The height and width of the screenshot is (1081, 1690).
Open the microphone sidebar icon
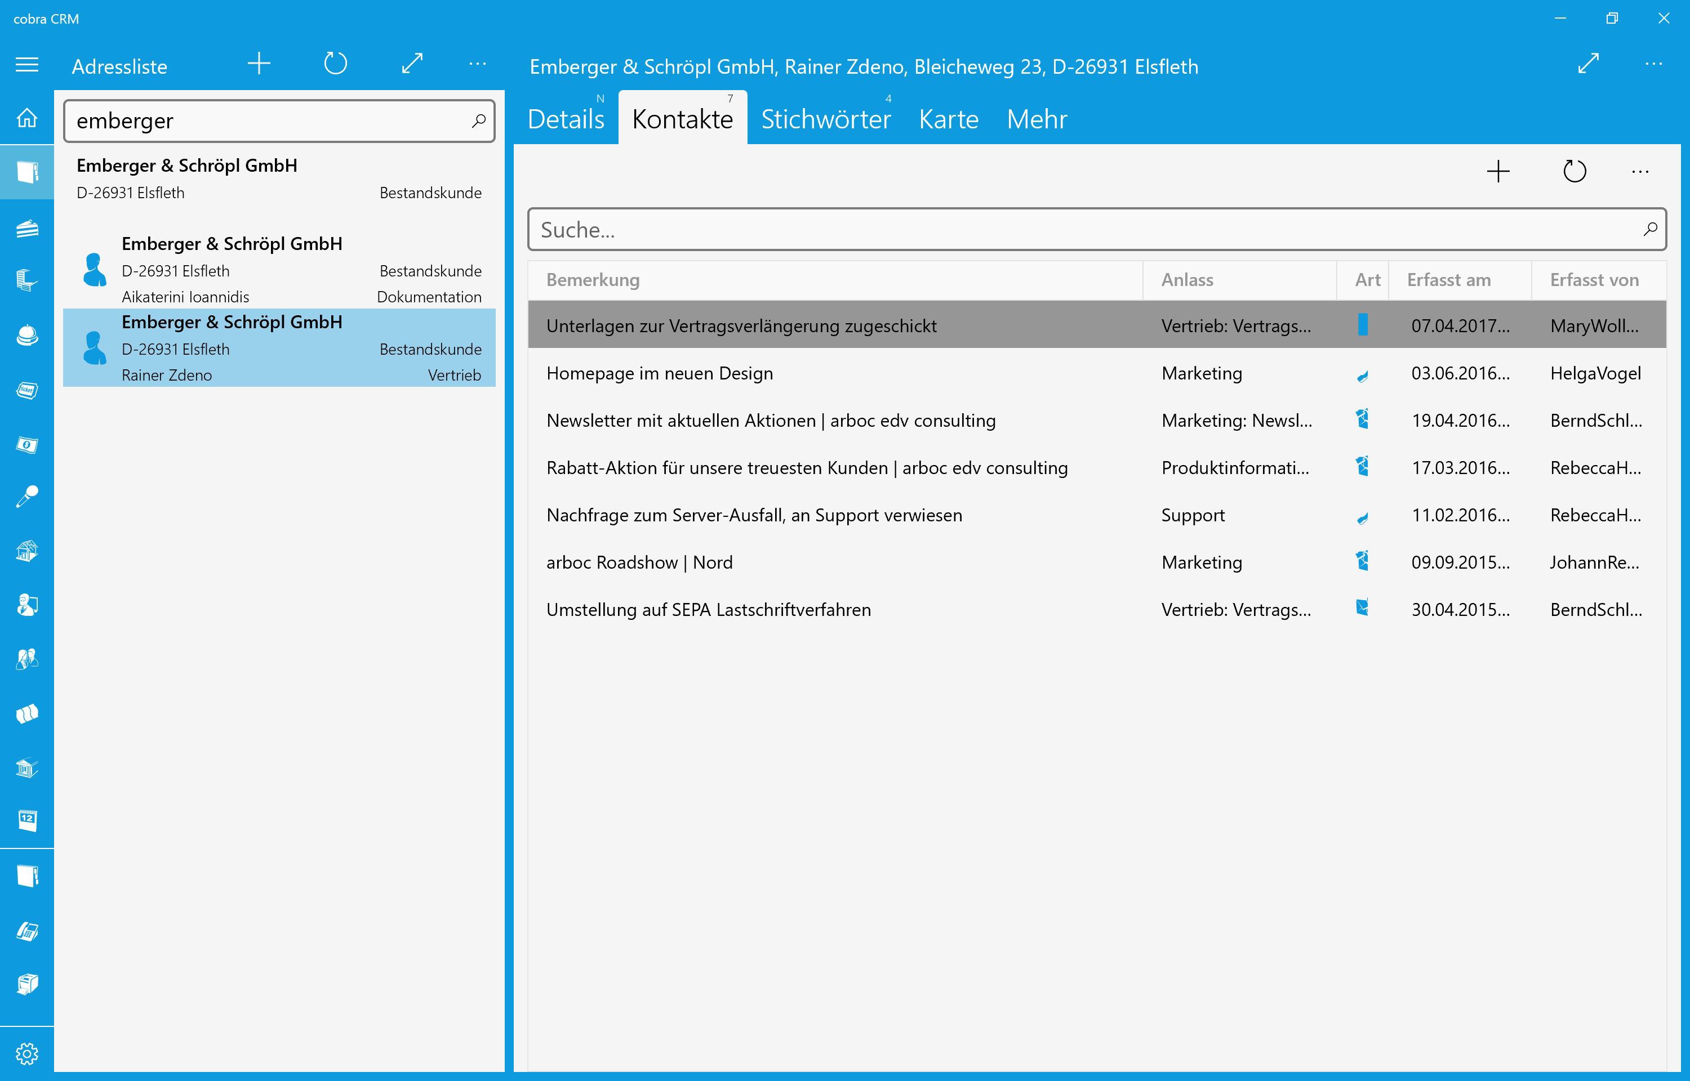click(26, 497)
